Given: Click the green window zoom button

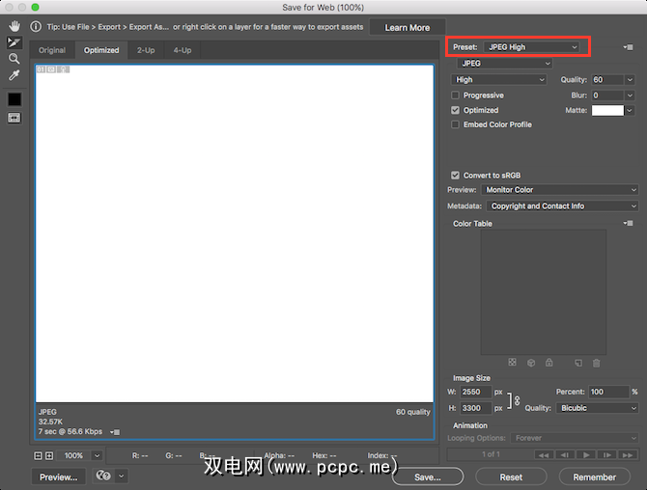Looking at the screenshot, I should point(36,7).
